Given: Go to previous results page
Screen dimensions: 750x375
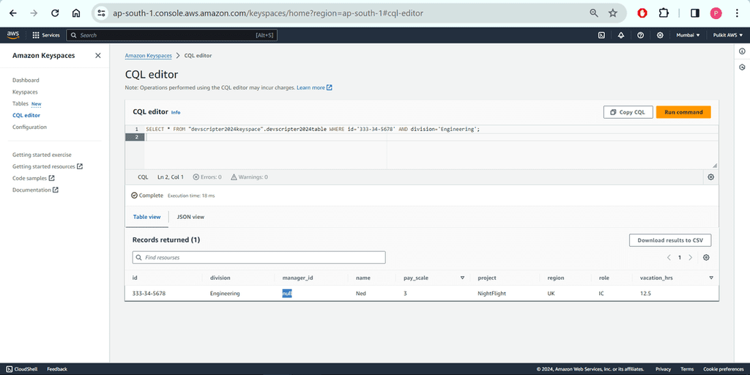Looking at the screenshot, I should click(x=669, y=257).
